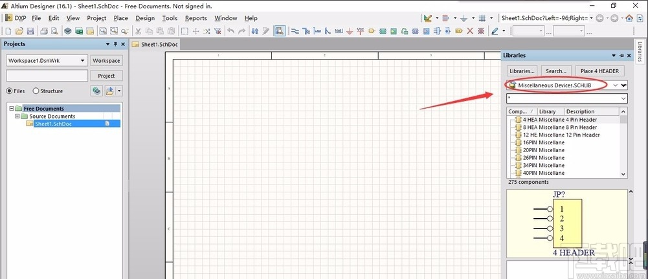Pin the Libraries panel
Viewport: 648px width, 279px height.
[621, 56]
